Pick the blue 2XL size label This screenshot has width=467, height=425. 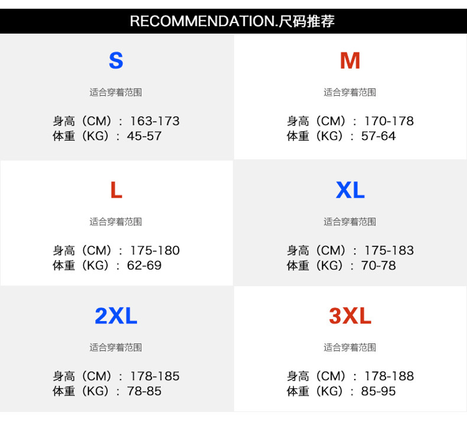tap(116, 316)
